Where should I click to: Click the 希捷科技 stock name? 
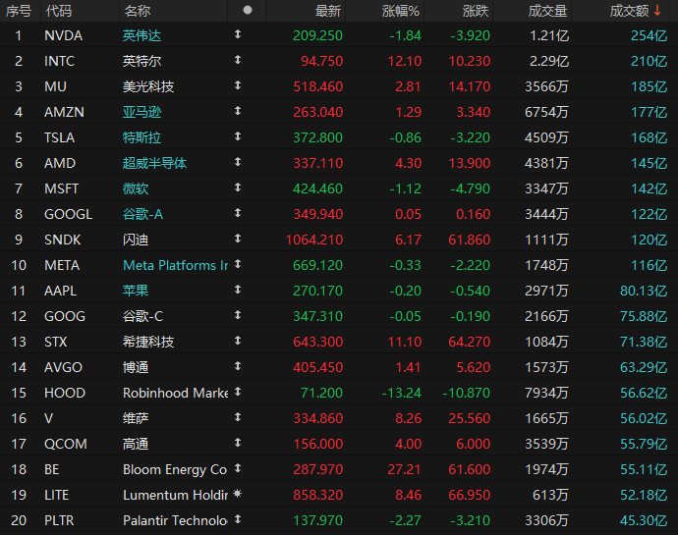coord(148,342)
